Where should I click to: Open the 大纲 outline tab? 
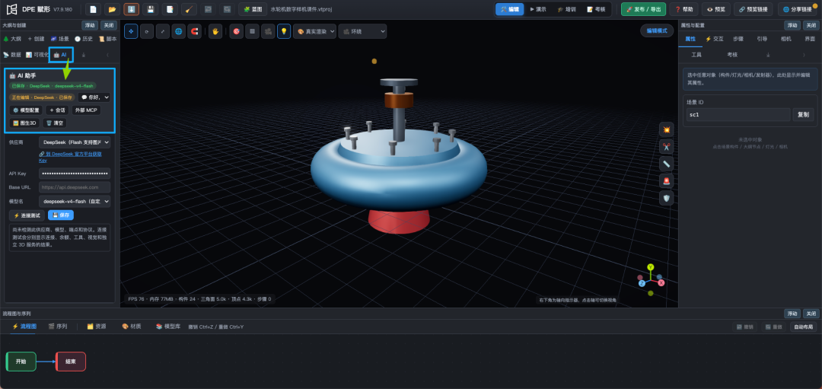pos(12,40)
